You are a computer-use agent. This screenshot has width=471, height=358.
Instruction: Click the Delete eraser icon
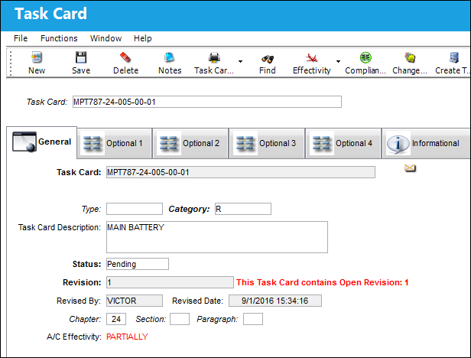[125, 57]
